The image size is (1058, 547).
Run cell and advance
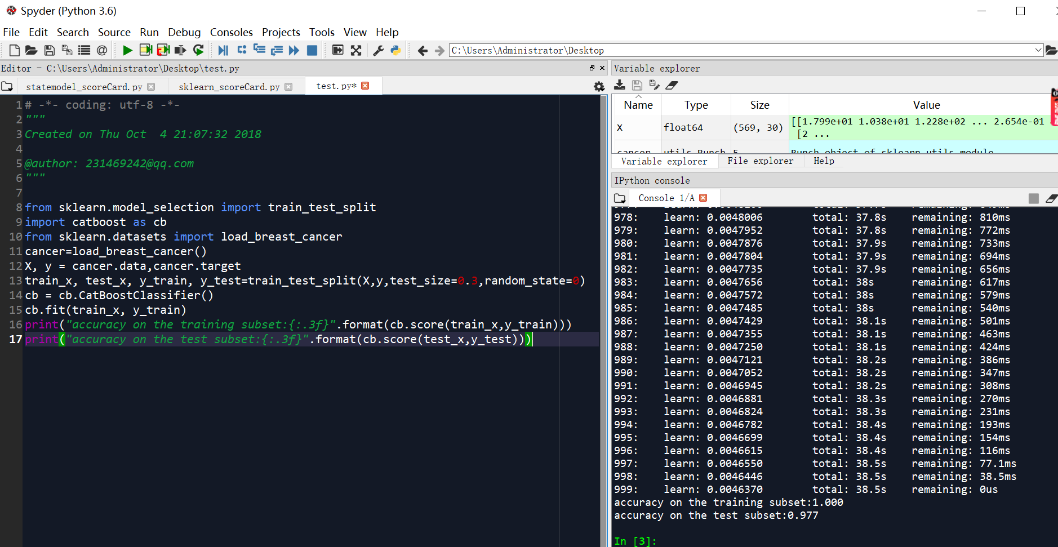[163, 51]
